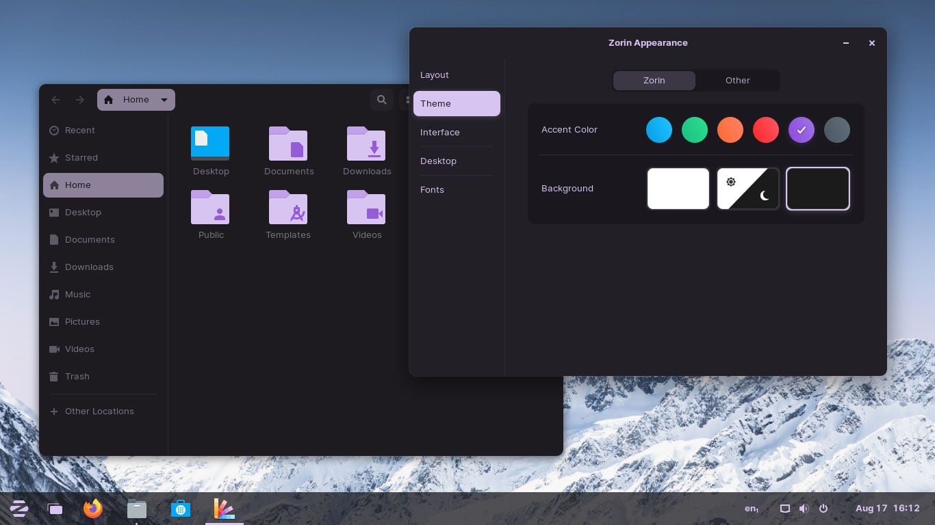Select the dark background option
Image resolution: width=935 pixels, height=525 pixels.
[817, 189]
